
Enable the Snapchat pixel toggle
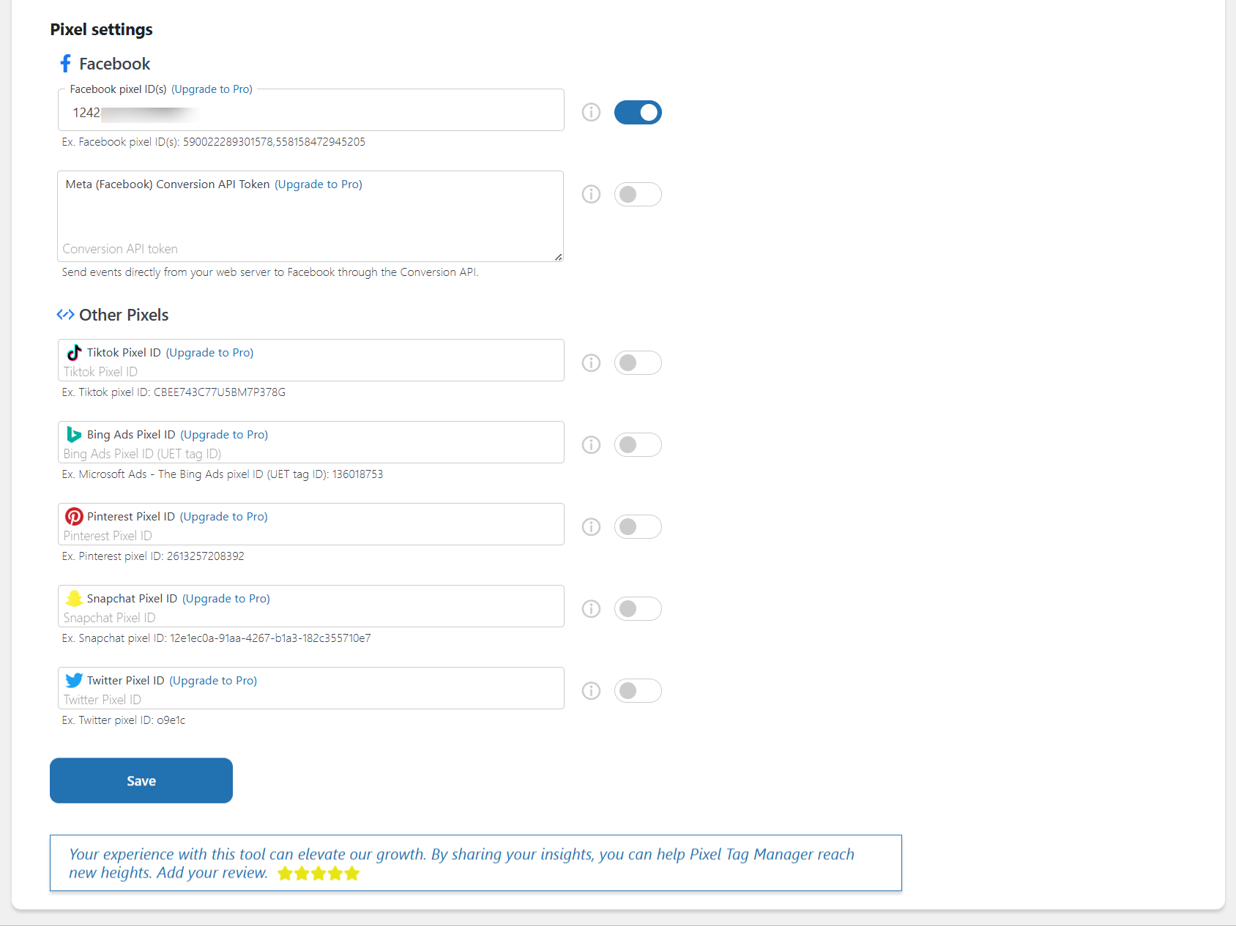(638, 608)
